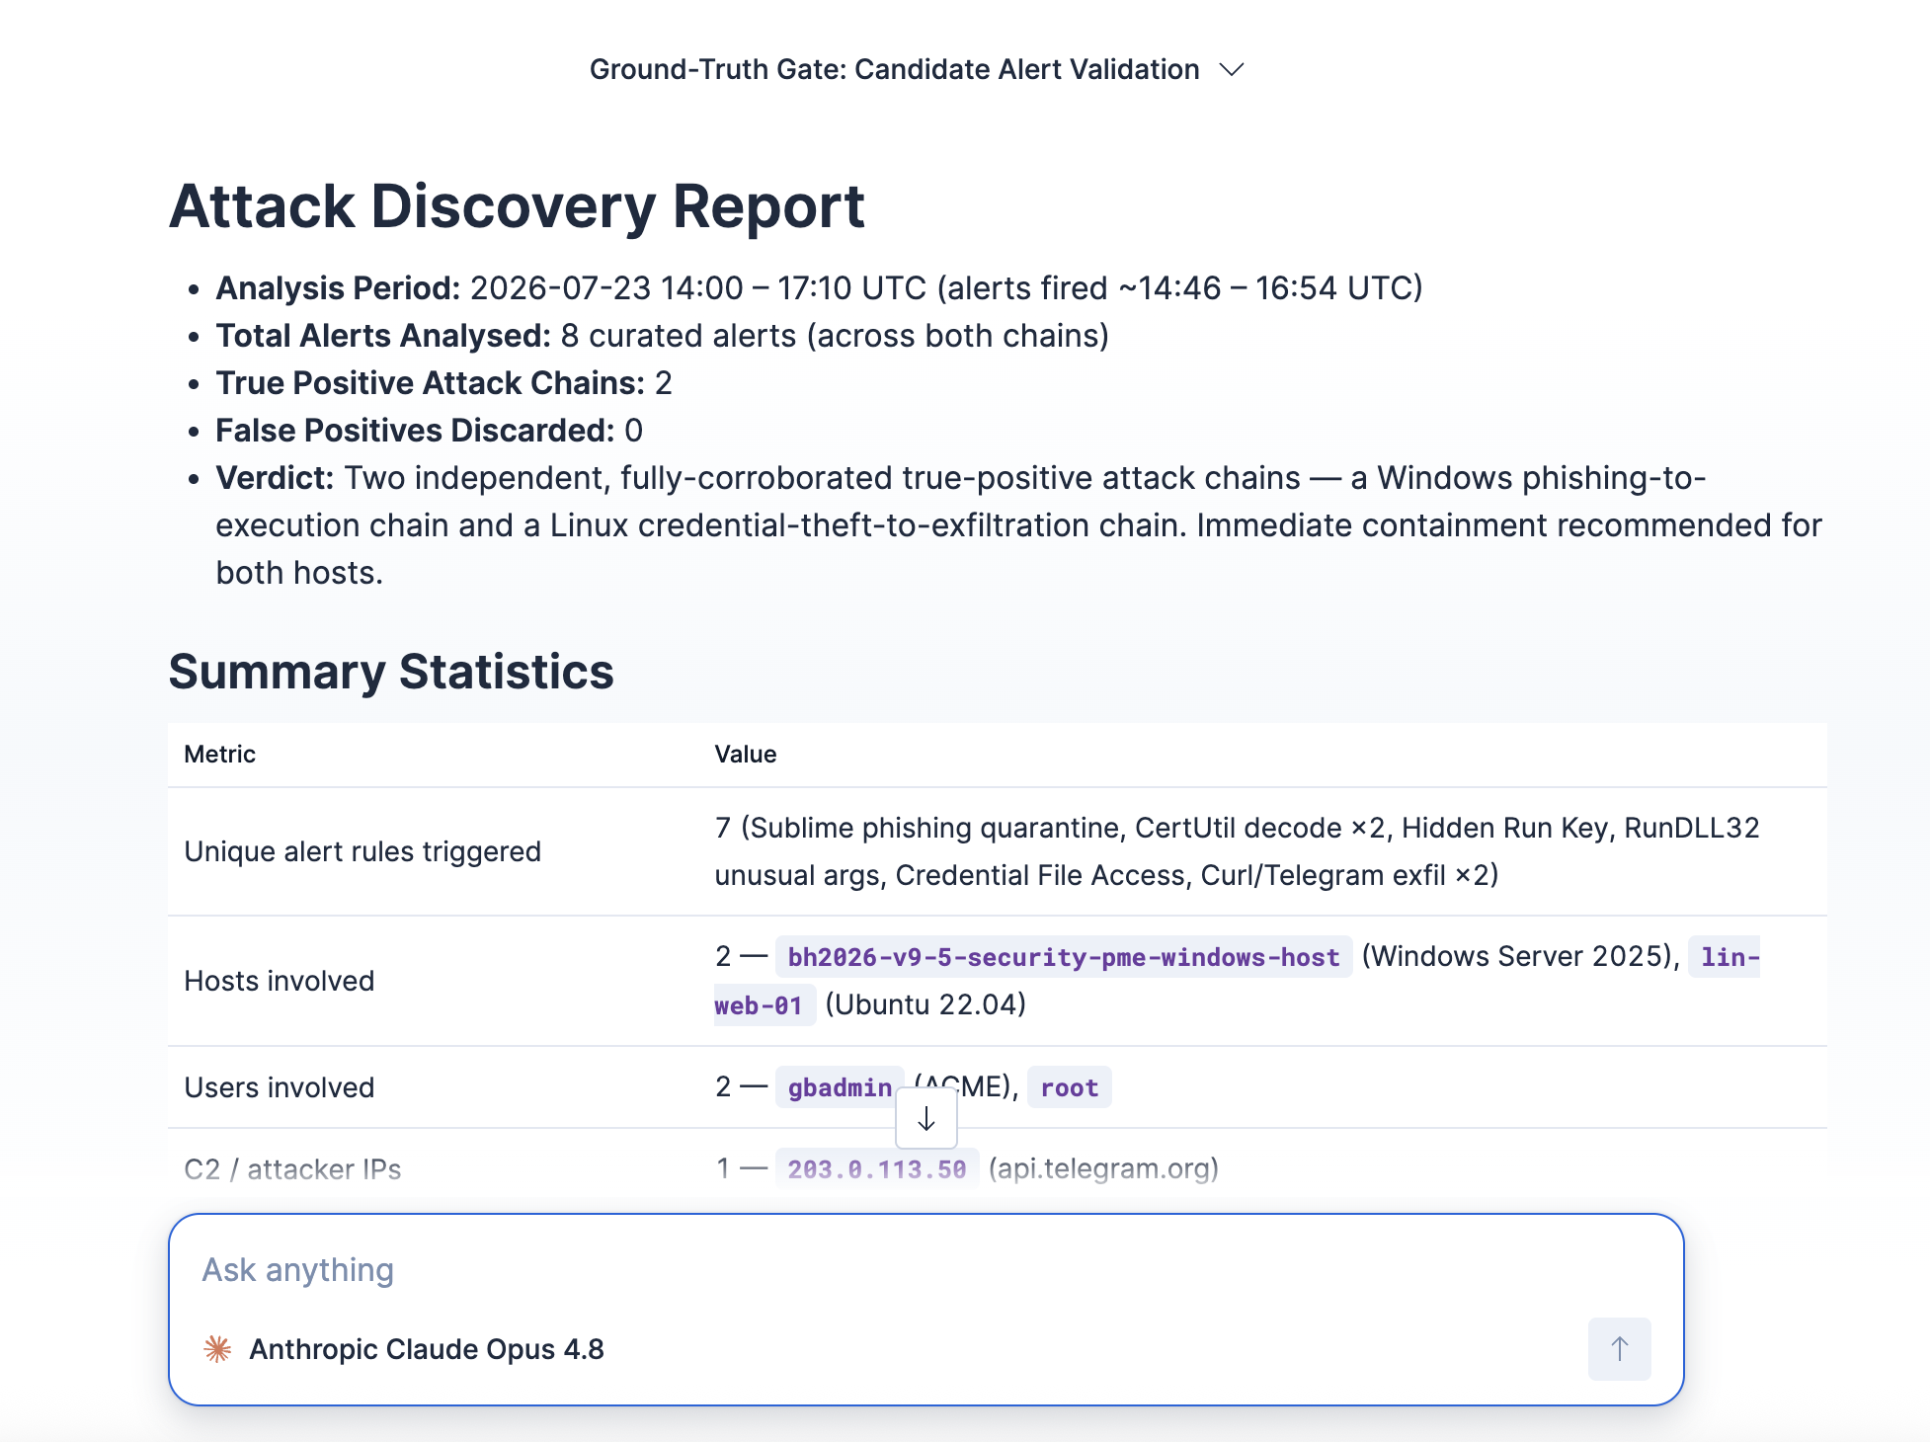Click the Value column header
Screen dimensions: 1930x1442
tap(746, 755)
